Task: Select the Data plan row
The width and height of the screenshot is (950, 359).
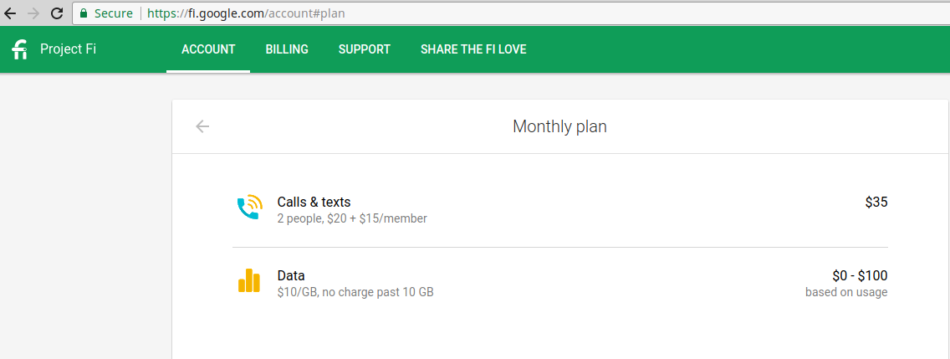Action: coord(559,284)
